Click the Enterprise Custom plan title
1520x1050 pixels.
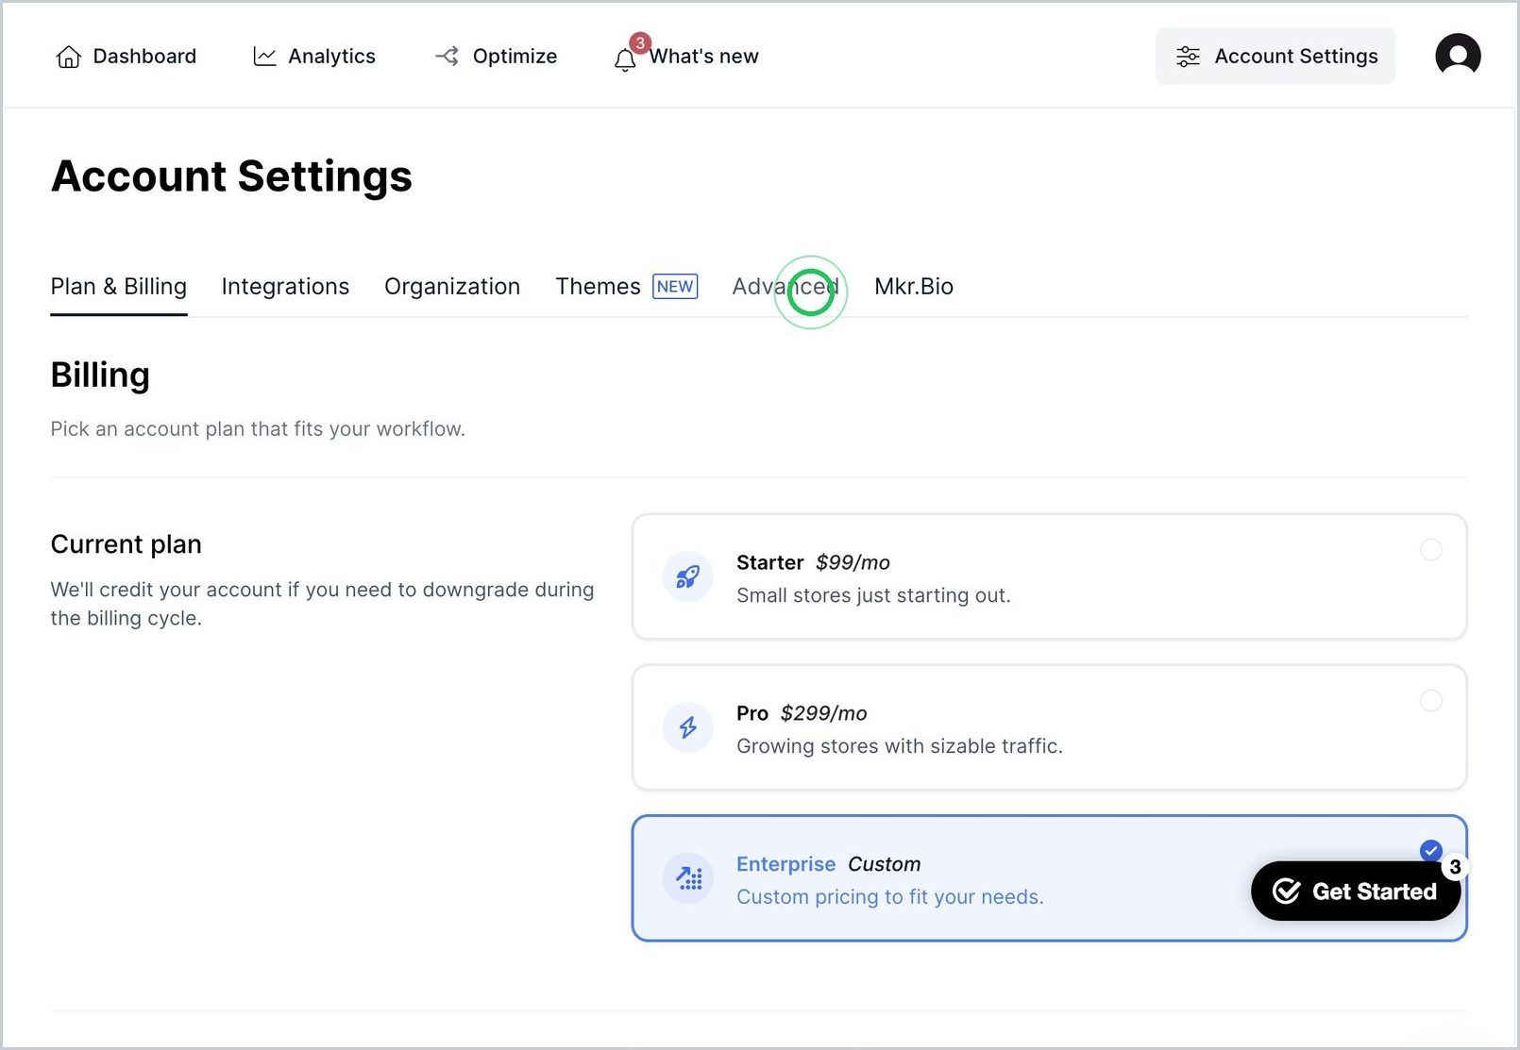point(828,864)
